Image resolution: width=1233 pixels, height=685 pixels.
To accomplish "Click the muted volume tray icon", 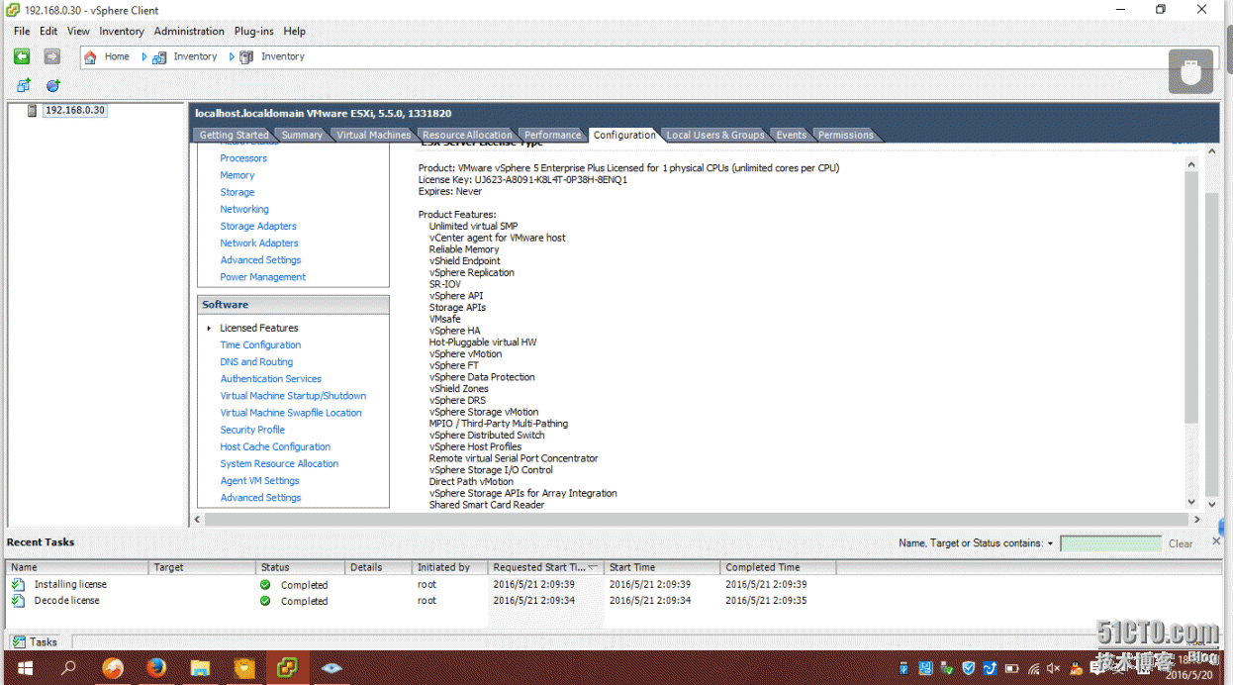I will pos(1054,669).
